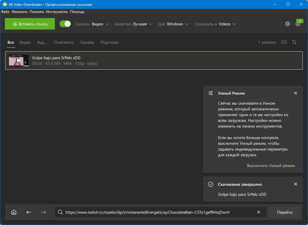Image resolution: width=308 pixels, height=225 pixels.
Task: Play the Golpe bajo para SrPelo thumbnail
Action: 19,60
